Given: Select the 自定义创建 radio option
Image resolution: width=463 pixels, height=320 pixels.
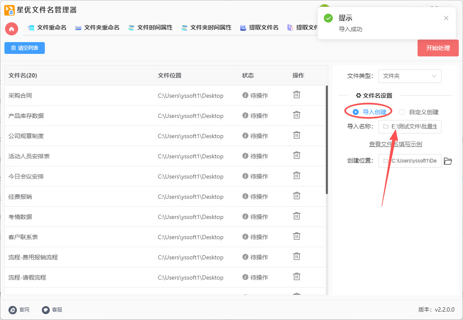Looking at the screenshot, I should pos(402,112).
